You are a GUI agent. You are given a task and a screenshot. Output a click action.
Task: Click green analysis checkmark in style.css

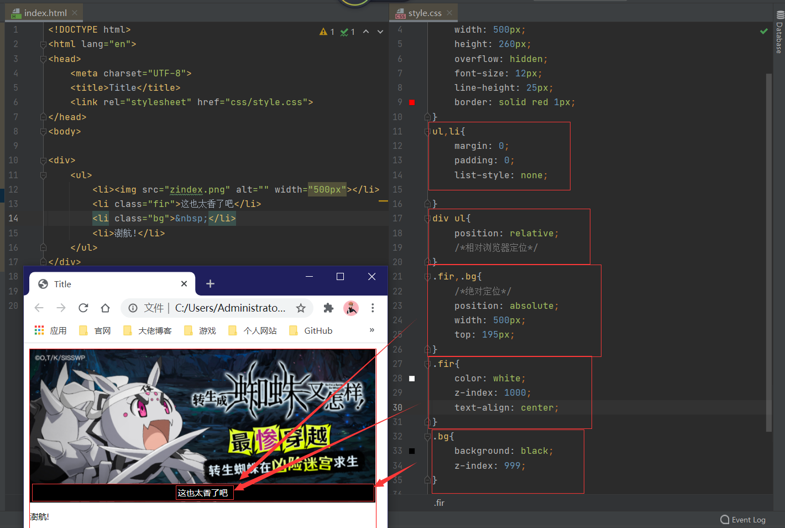[763, 31]
